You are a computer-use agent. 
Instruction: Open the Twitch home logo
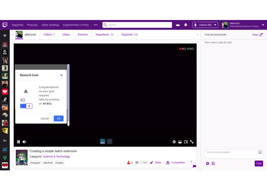pyautogui.click(x=5, y=25)
